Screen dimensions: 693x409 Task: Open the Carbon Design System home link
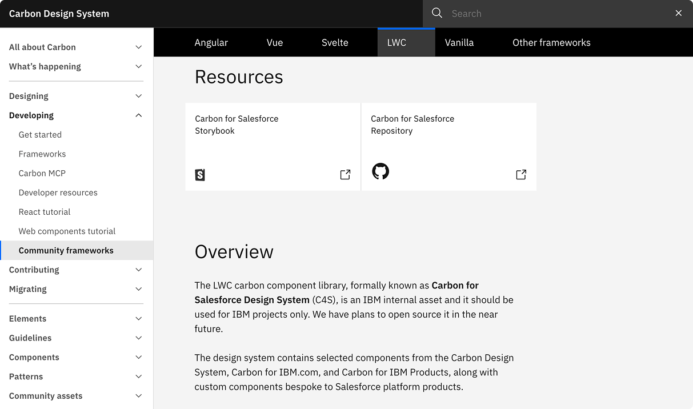59,14
